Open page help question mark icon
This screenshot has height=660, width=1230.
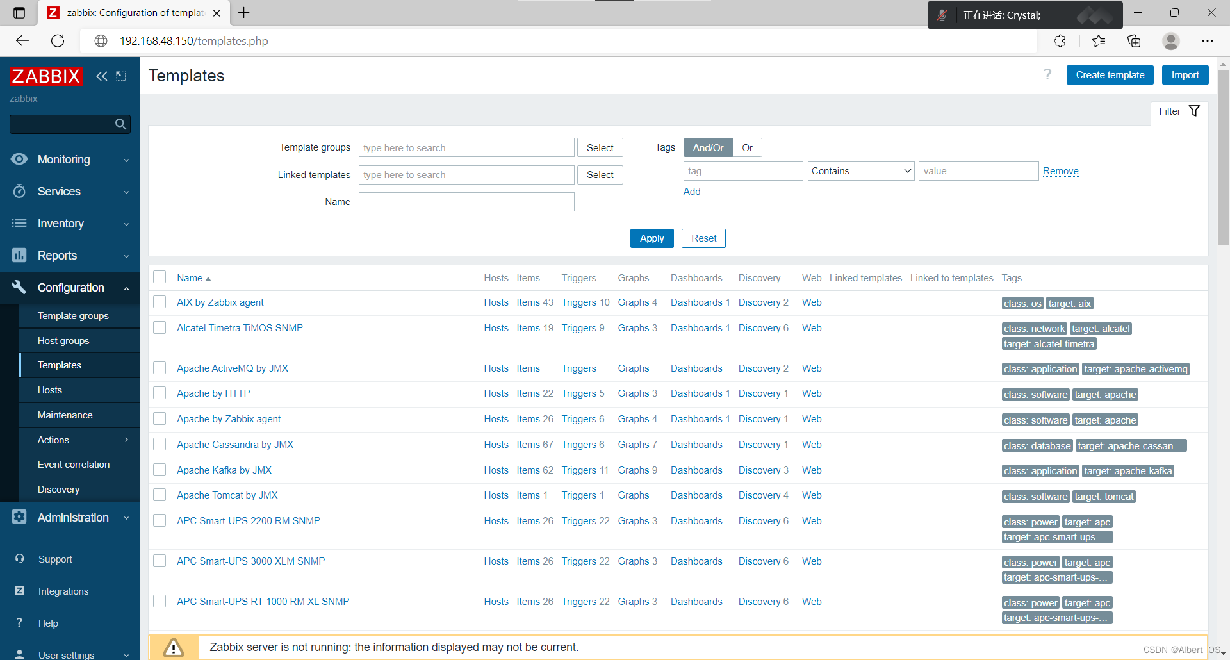[1047, 75]
